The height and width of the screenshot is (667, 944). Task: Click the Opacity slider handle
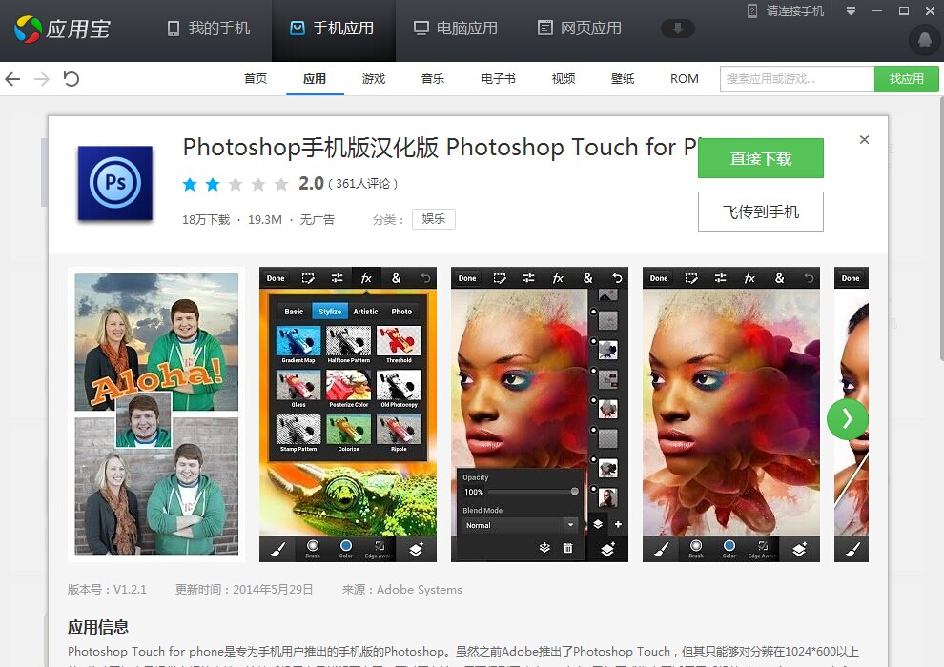pos(574,492)
